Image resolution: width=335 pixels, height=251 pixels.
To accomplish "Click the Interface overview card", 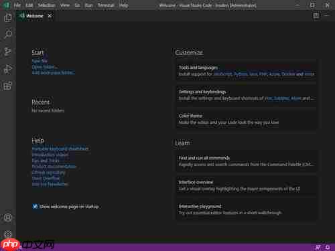I will click(247, 185).
